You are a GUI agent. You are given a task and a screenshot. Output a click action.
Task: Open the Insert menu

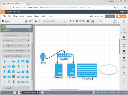click(22, 16)
